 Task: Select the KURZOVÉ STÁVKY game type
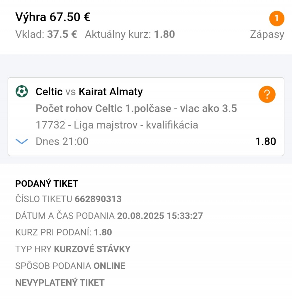click(92, 249)
